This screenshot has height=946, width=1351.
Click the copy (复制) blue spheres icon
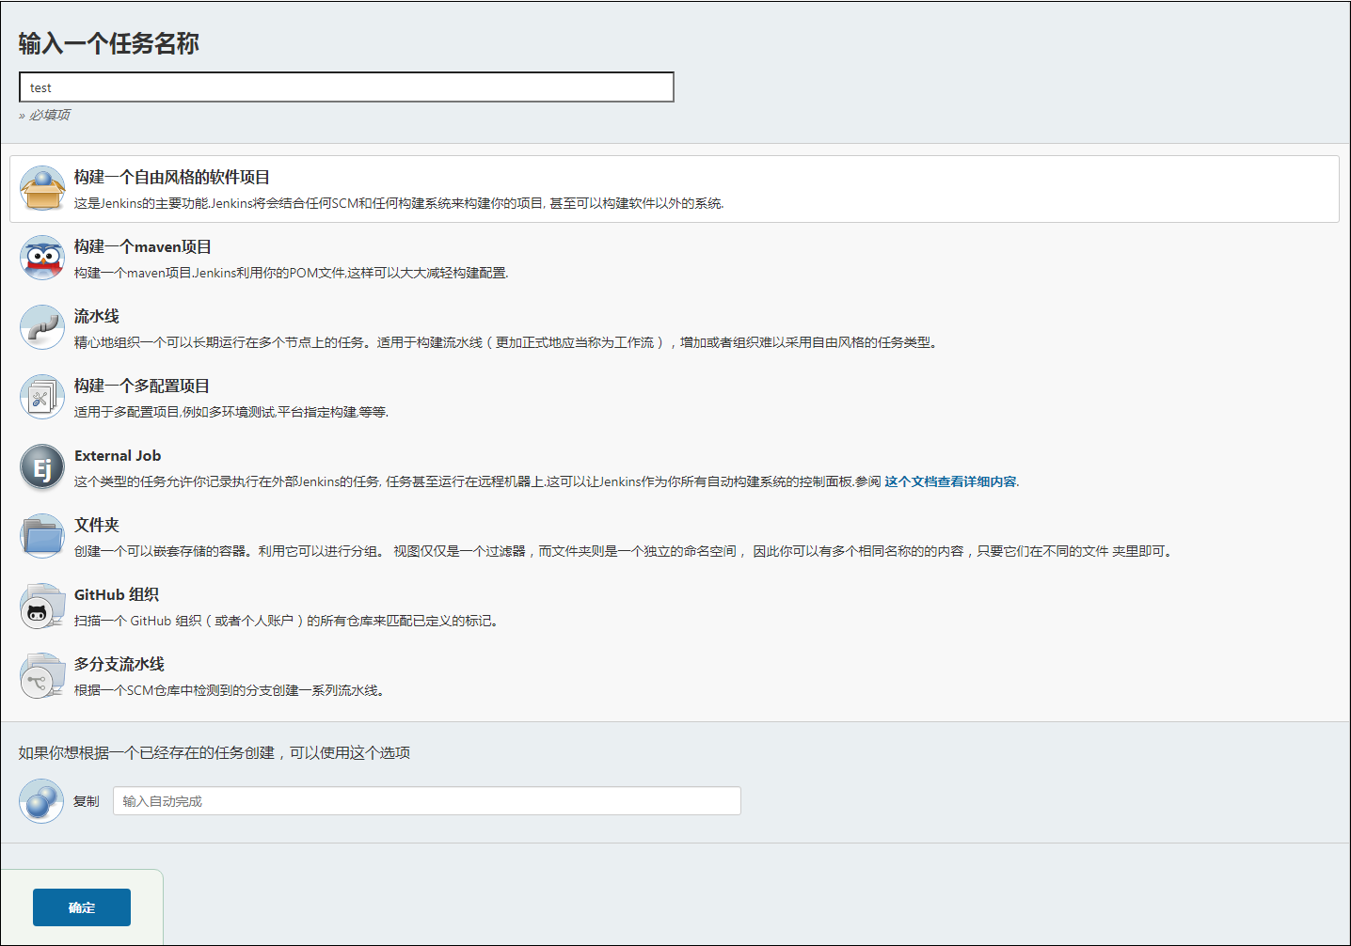coord(41,801)
